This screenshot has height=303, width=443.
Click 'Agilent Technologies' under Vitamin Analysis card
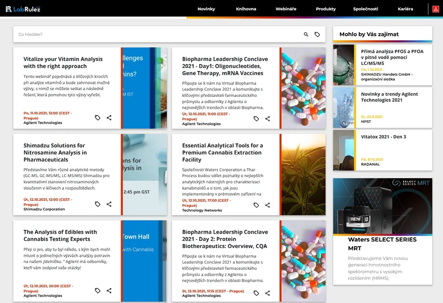(42, 123)
